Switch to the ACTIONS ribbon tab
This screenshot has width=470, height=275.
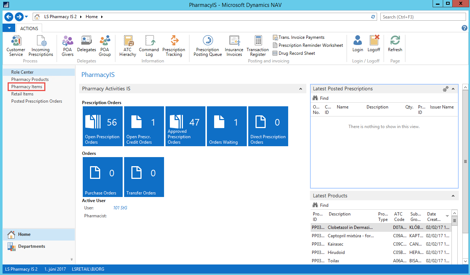pyautogui.click(x=29, y=28)
